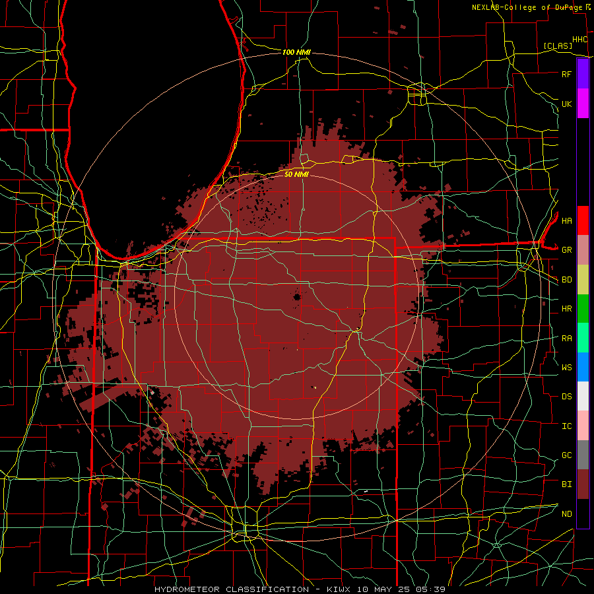The width and height of the screenshot is (594, 594).
Task: Click the RF purple legend swatch
Action: [x=583, y=74]
